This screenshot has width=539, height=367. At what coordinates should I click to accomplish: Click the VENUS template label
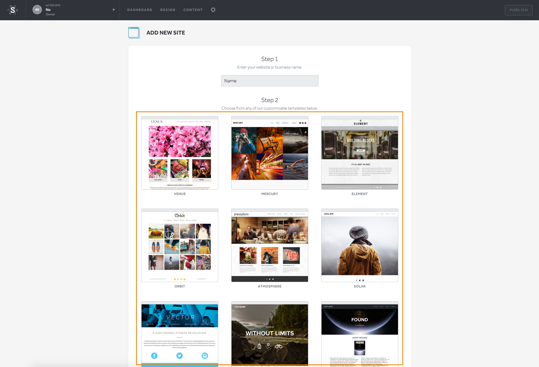[x=180, y=194]
